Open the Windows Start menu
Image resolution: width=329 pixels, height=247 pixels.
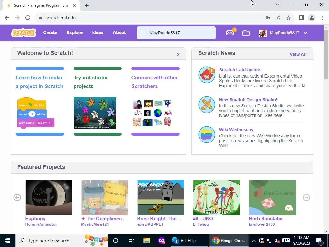(x=8, y=241)
